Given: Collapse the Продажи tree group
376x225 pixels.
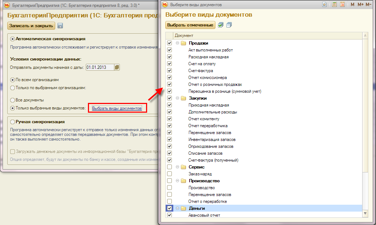Looking at the screenshot, I should 177,43.
